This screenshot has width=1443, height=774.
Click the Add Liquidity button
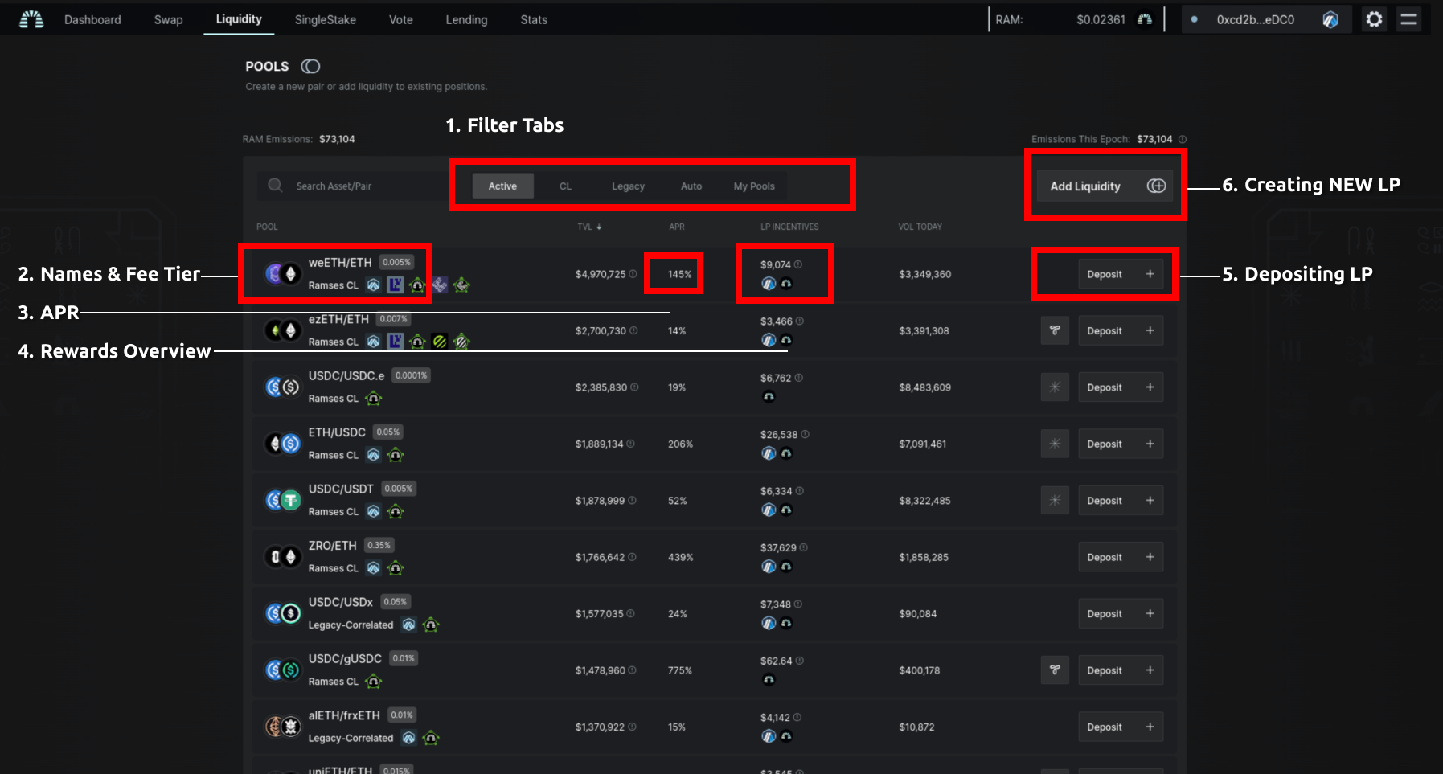(x=1105, y=186)
